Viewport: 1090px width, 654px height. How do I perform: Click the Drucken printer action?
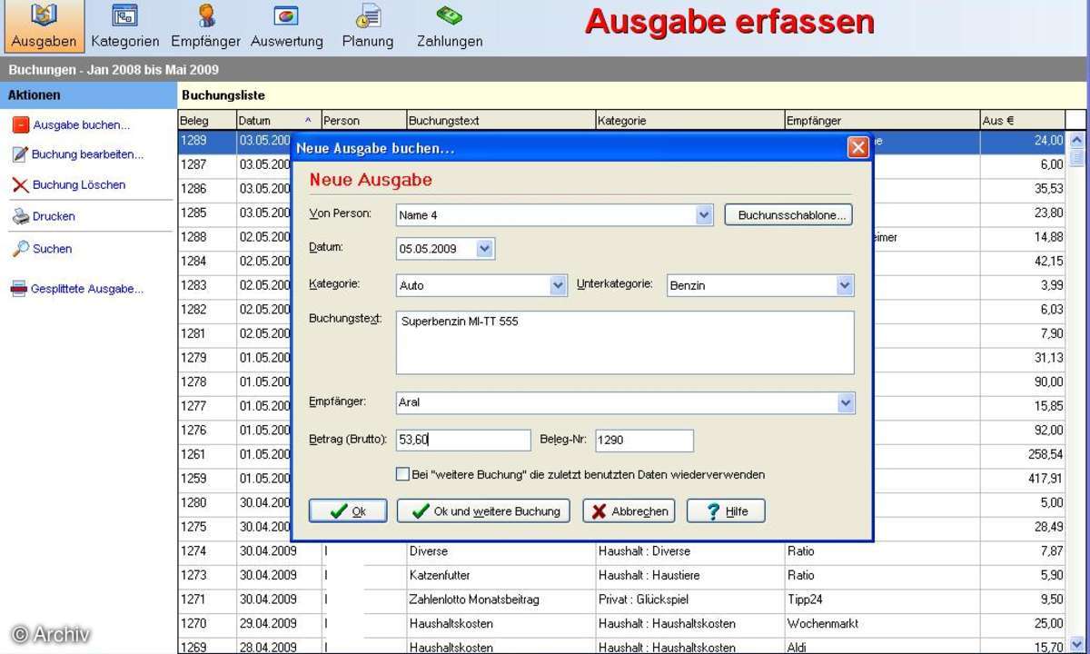point(54,216)
